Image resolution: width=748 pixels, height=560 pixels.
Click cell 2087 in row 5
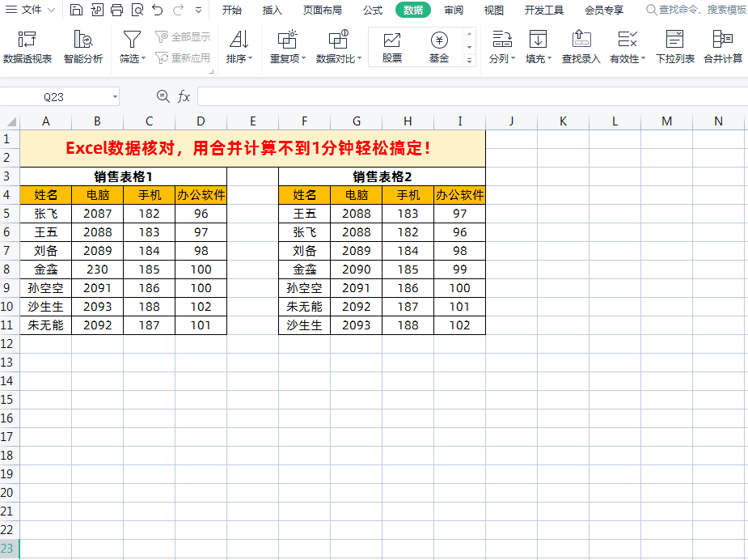97,214
